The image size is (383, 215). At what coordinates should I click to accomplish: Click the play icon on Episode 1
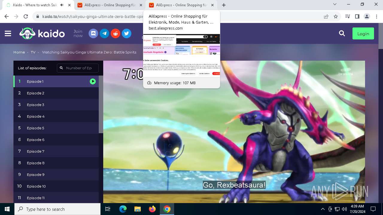coord(93,81)
